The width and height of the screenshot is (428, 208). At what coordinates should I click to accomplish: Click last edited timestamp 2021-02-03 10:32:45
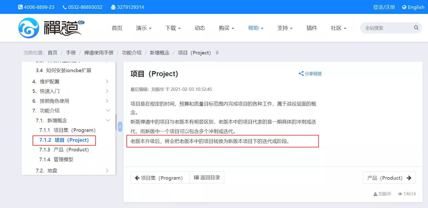click(x=191, y=89)
